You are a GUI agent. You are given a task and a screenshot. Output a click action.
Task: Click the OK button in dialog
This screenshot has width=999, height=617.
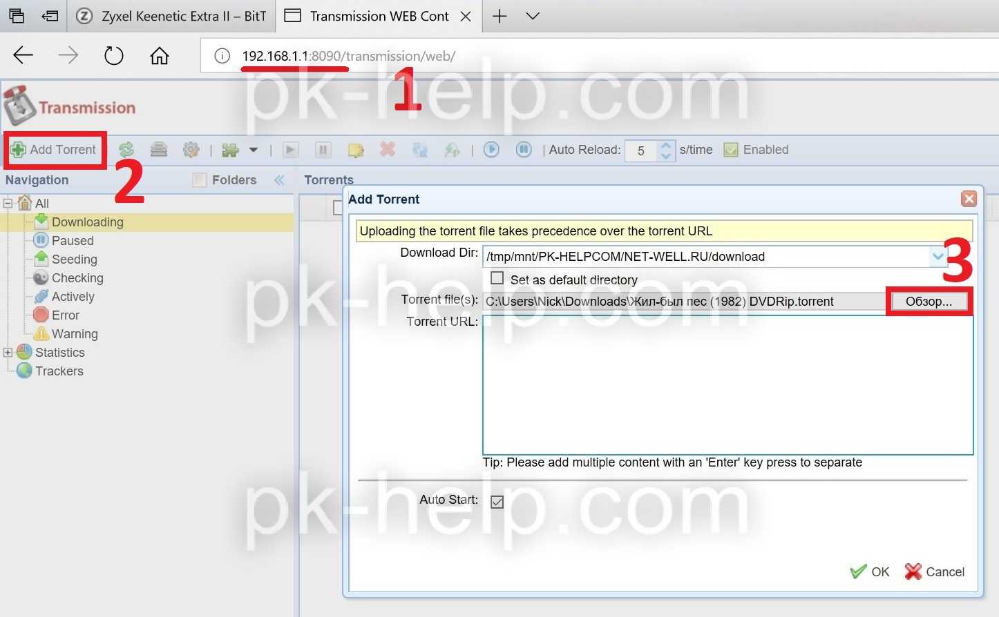pyautogui.click(x=870, y=572)
